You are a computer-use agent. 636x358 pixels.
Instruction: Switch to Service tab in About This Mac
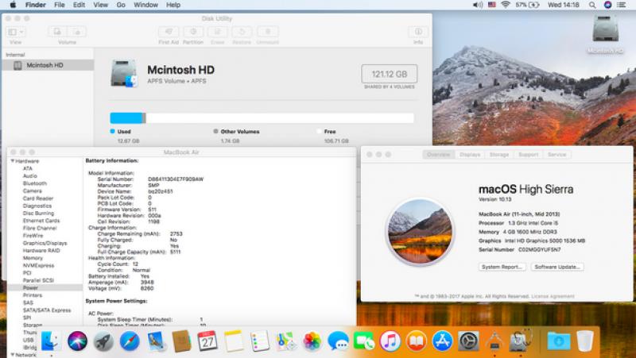[x=557, y=155]
